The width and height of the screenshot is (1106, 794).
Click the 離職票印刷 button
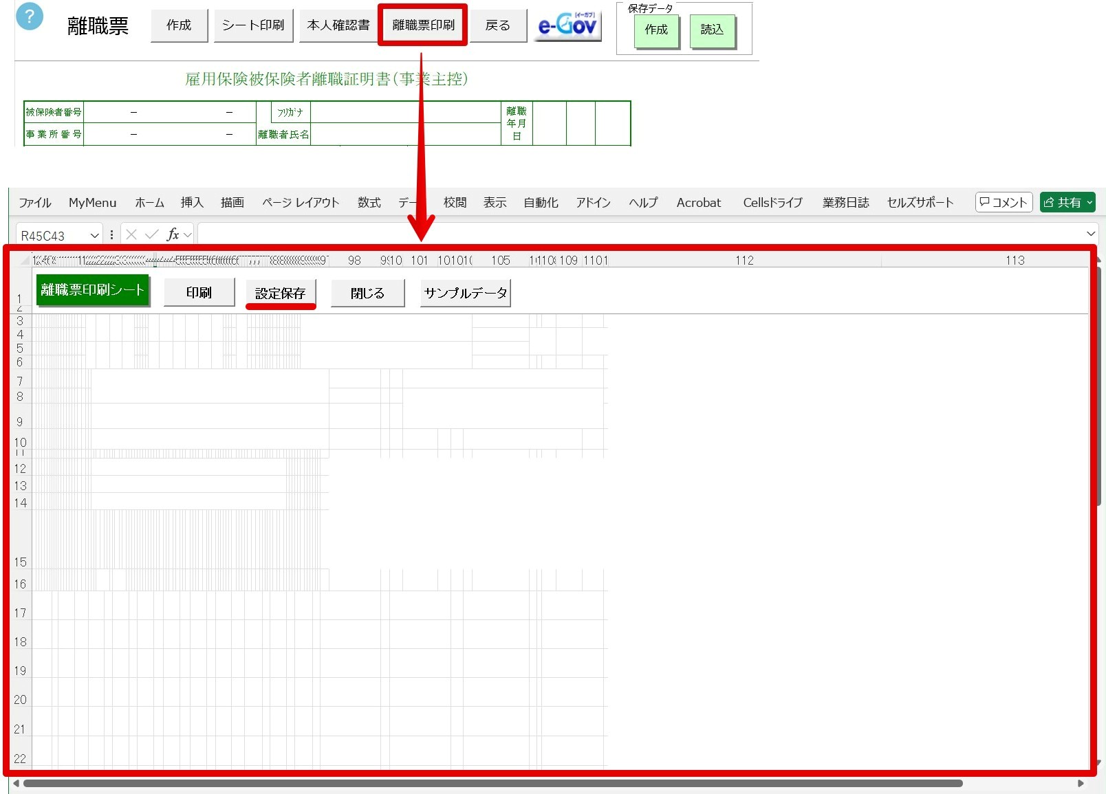pyautogui.click(x=423, y=25)
